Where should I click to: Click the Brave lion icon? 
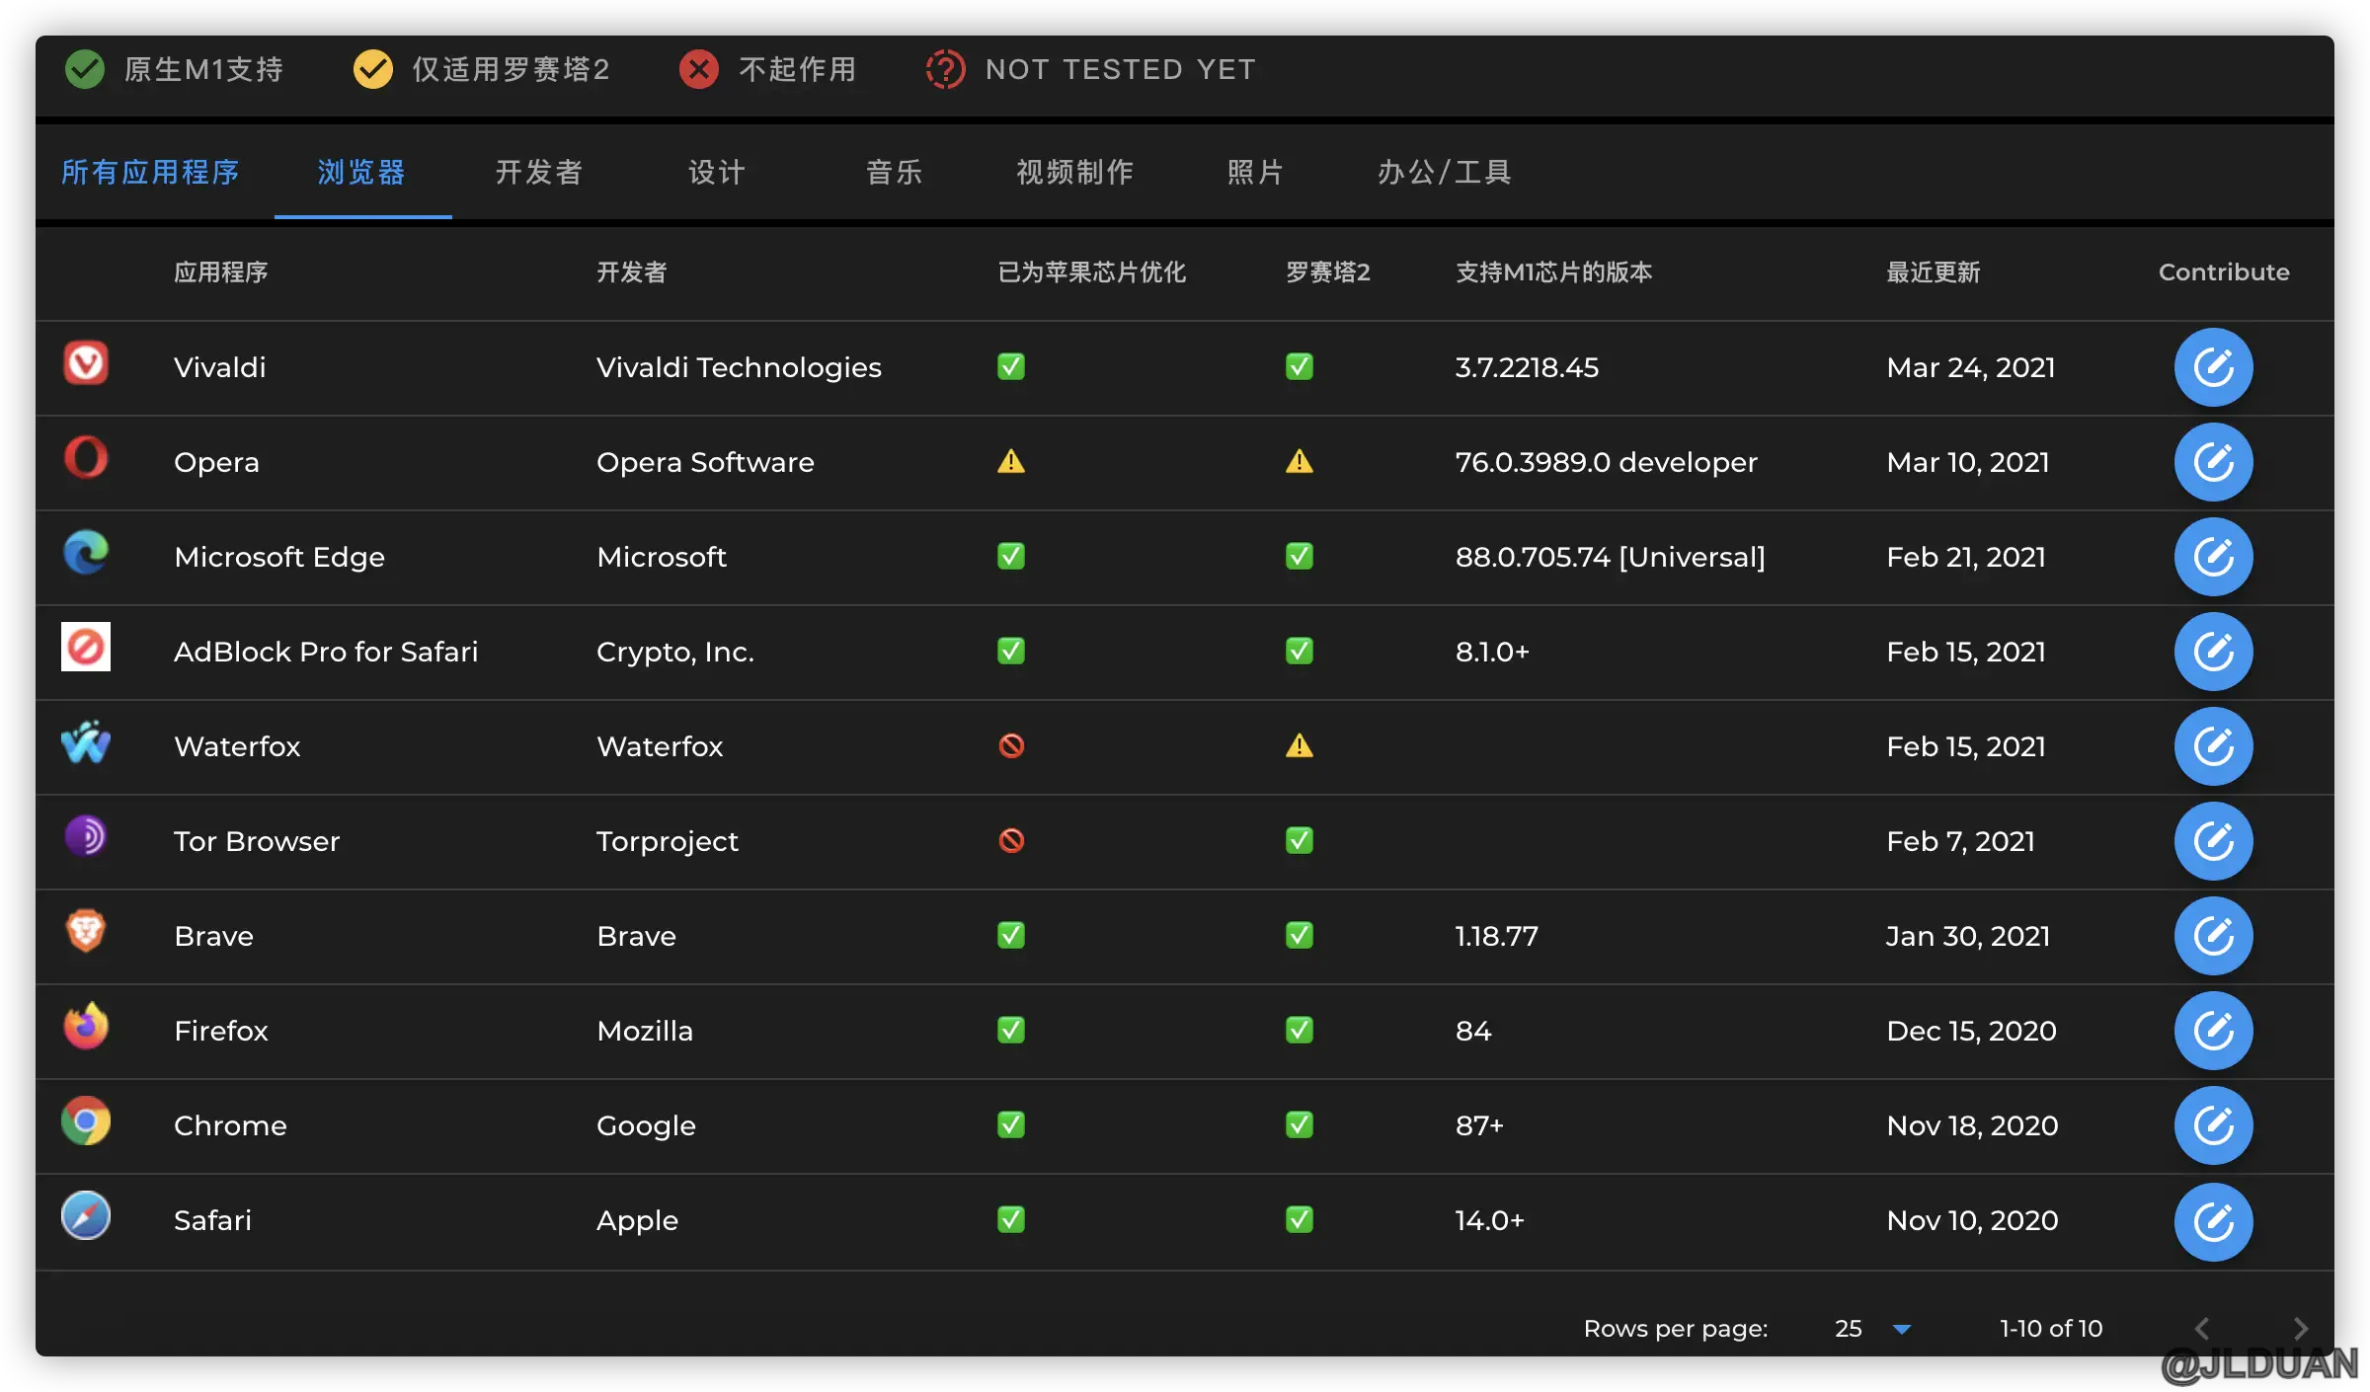[86, 932]
